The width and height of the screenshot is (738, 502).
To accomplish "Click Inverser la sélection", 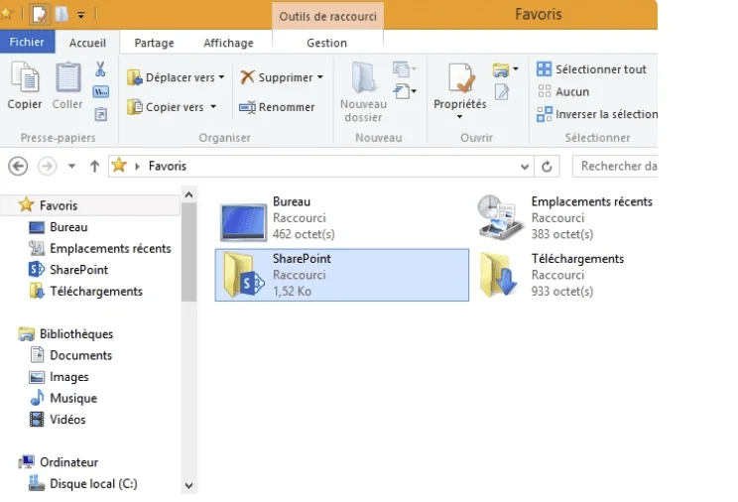I will 597,114.
